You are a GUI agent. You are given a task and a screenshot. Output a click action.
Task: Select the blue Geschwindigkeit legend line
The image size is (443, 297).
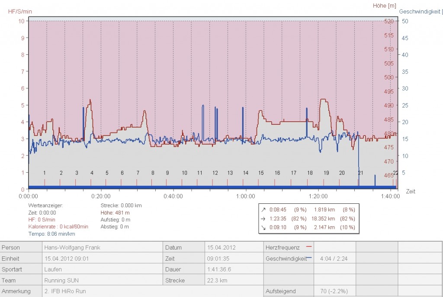point(309,258)
